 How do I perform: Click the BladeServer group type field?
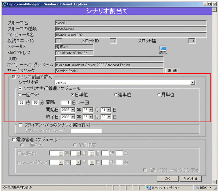131,29
